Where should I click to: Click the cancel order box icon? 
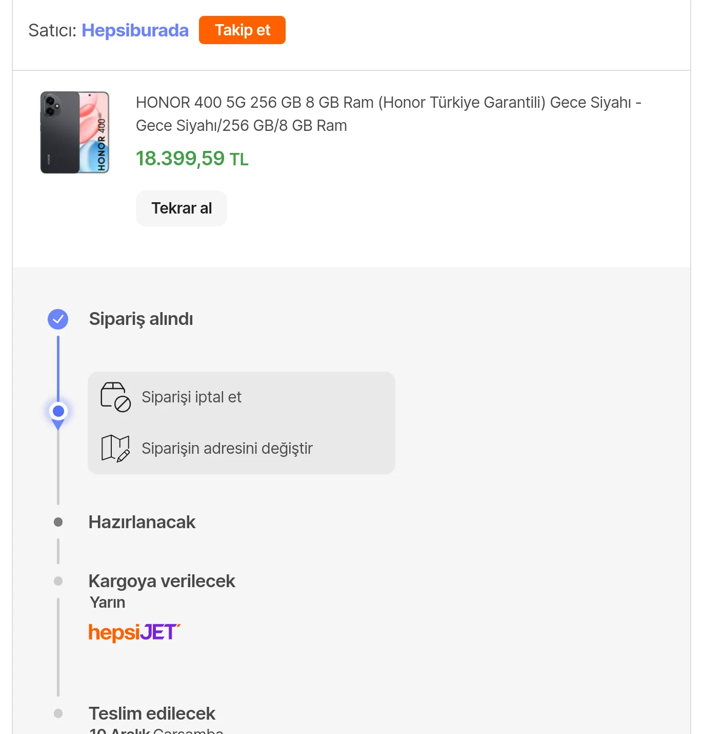click(115, 397)
